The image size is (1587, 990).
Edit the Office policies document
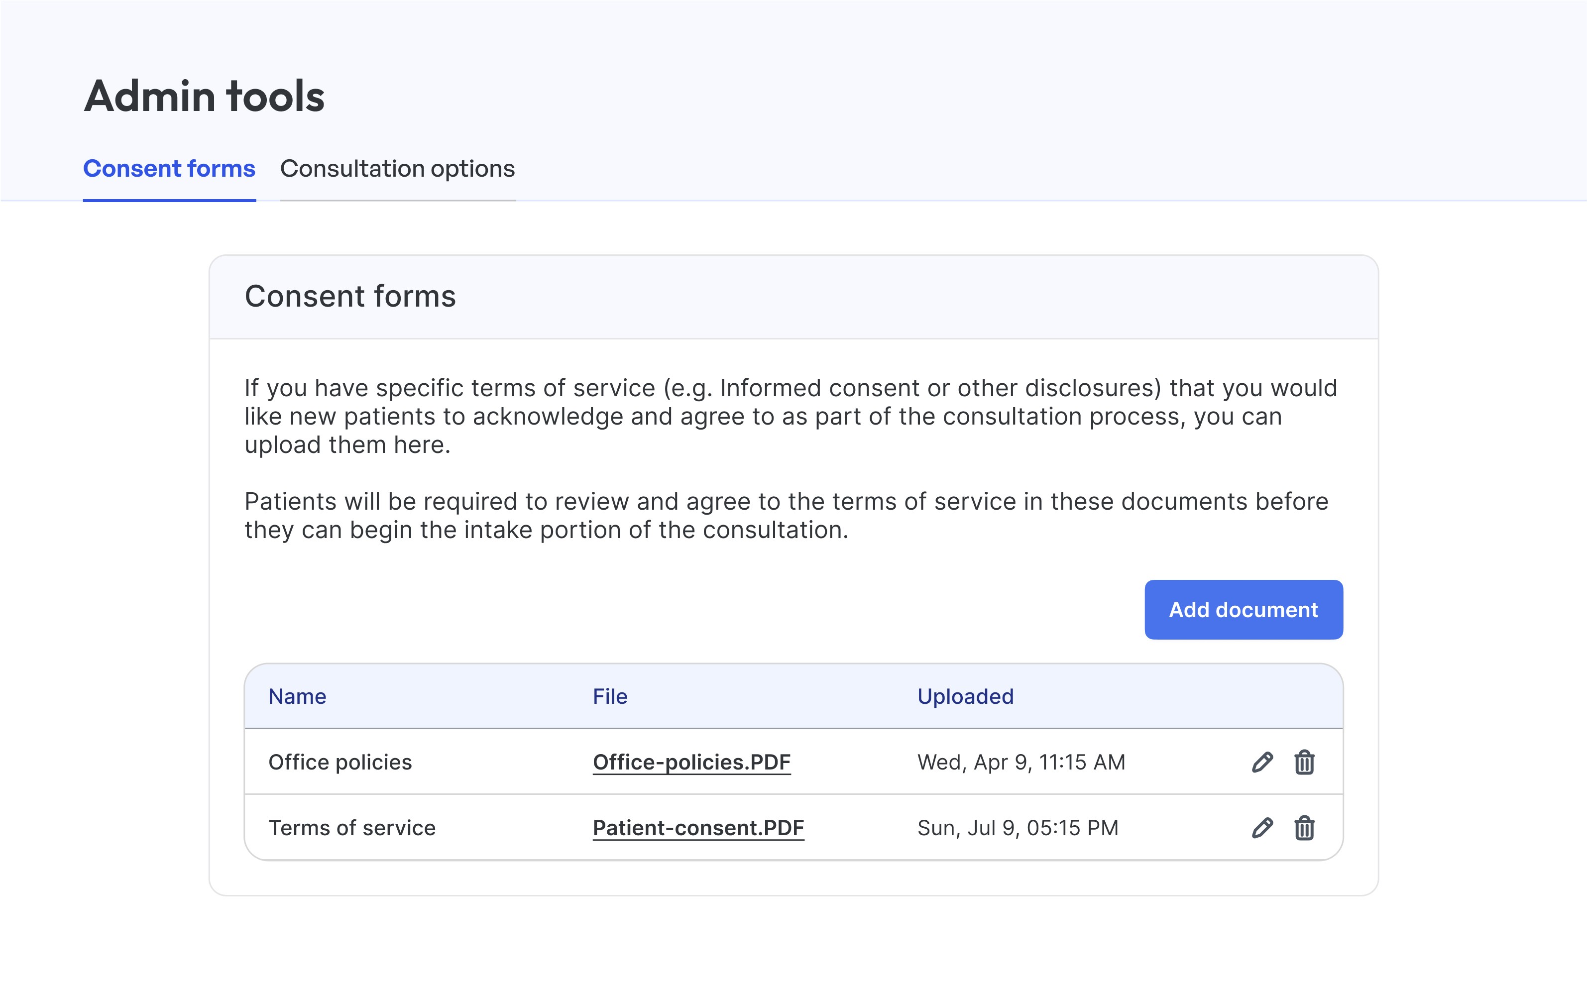[x=1261, y=762]
